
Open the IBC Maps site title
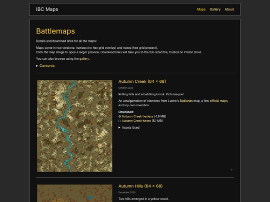point(47,9)
